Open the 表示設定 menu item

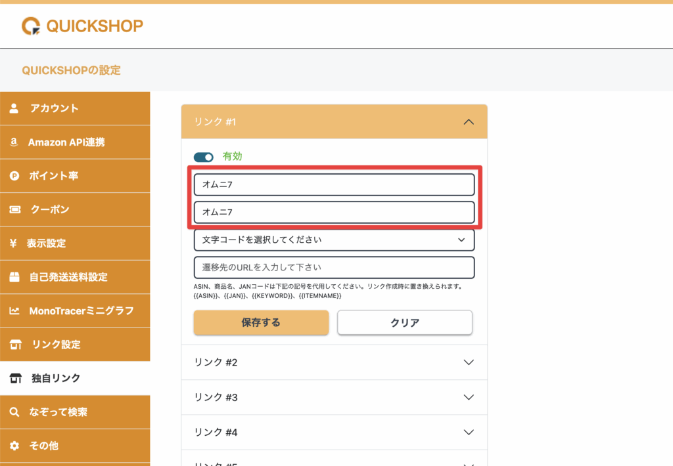pos(75,243)
